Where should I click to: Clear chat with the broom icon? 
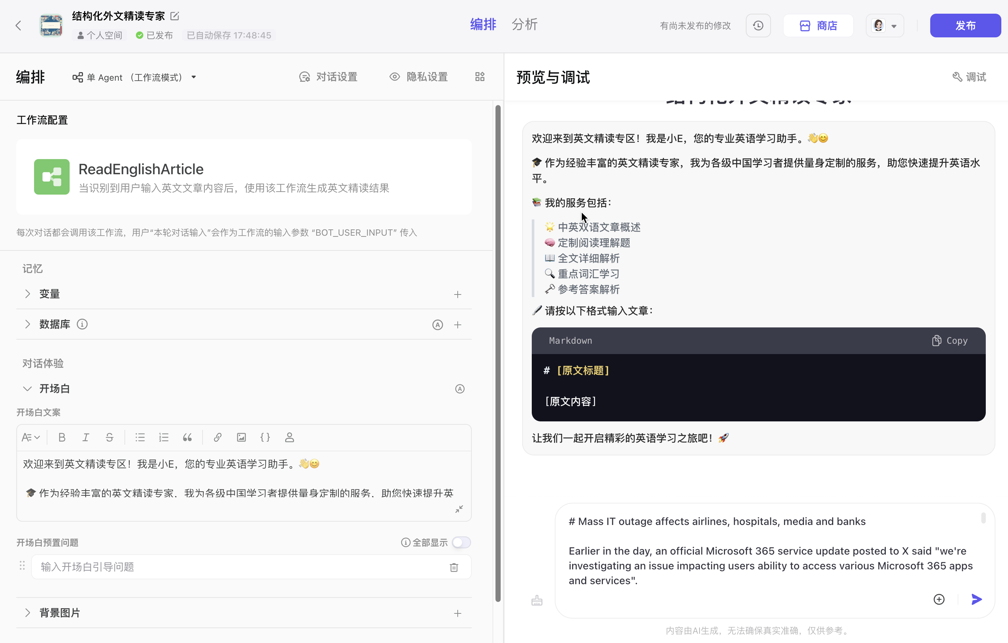(537, 600)
